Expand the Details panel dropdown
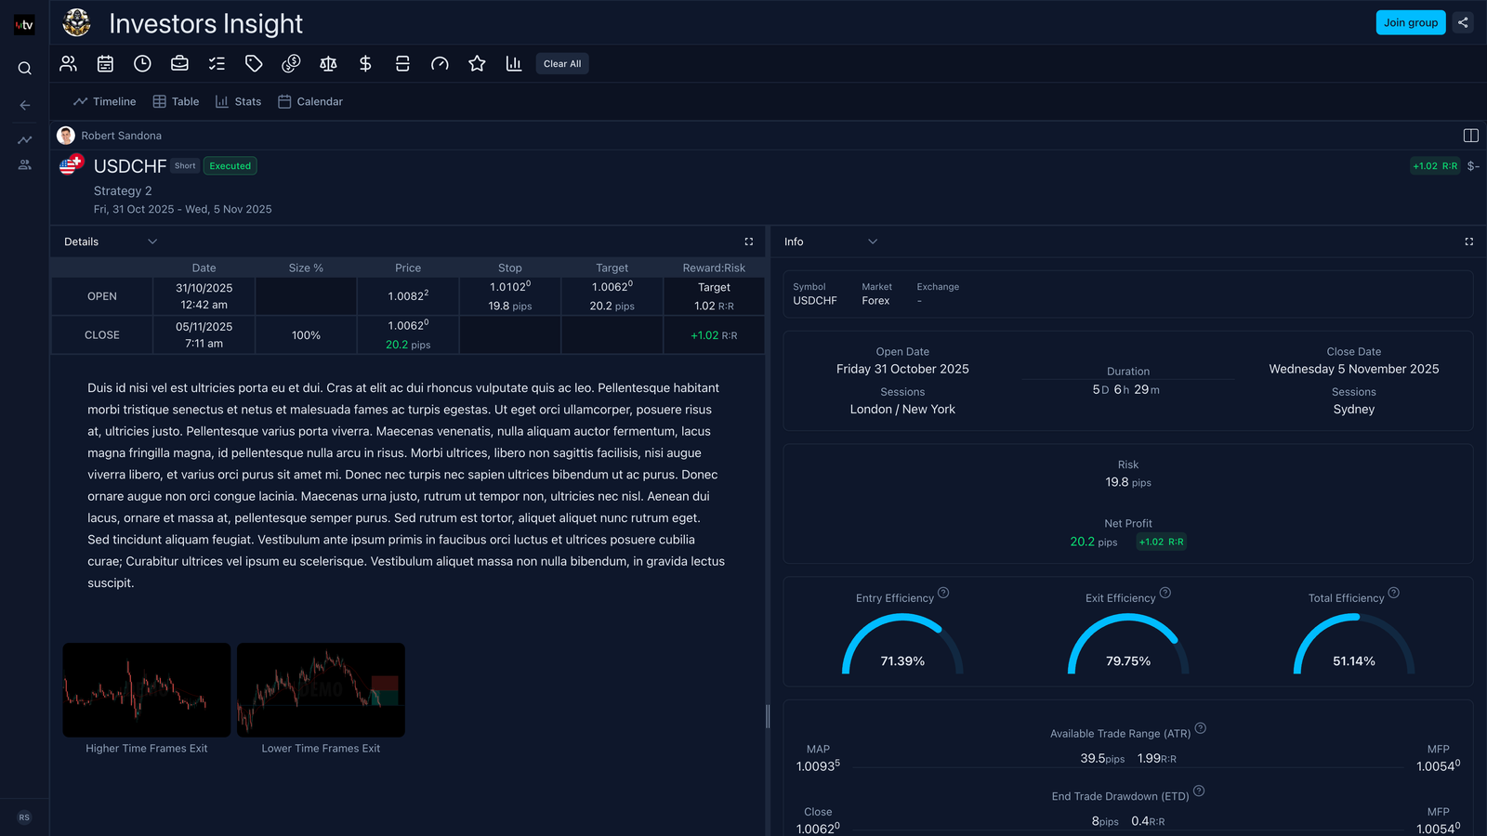Viewport: 1487px width, 836px height. tap(152, 242)
